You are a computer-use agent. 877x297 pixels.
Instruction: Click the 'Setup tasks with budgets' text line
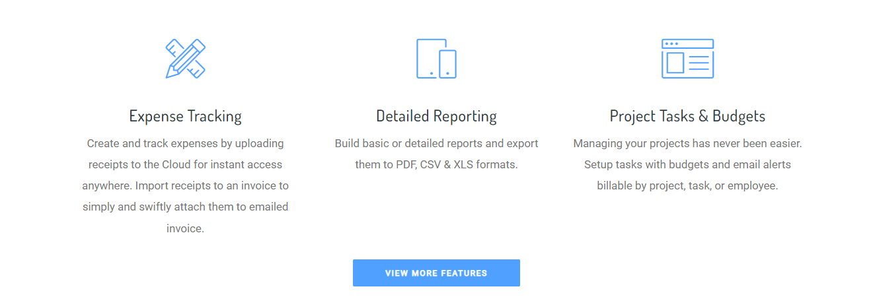(x=687, y=164)
